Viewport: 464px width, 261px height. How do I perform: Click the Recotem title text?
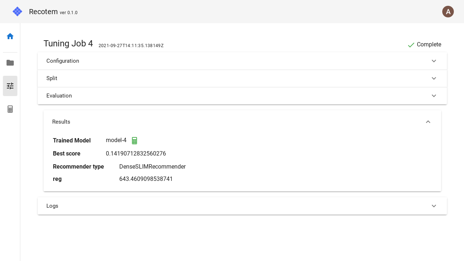point(43,12)
